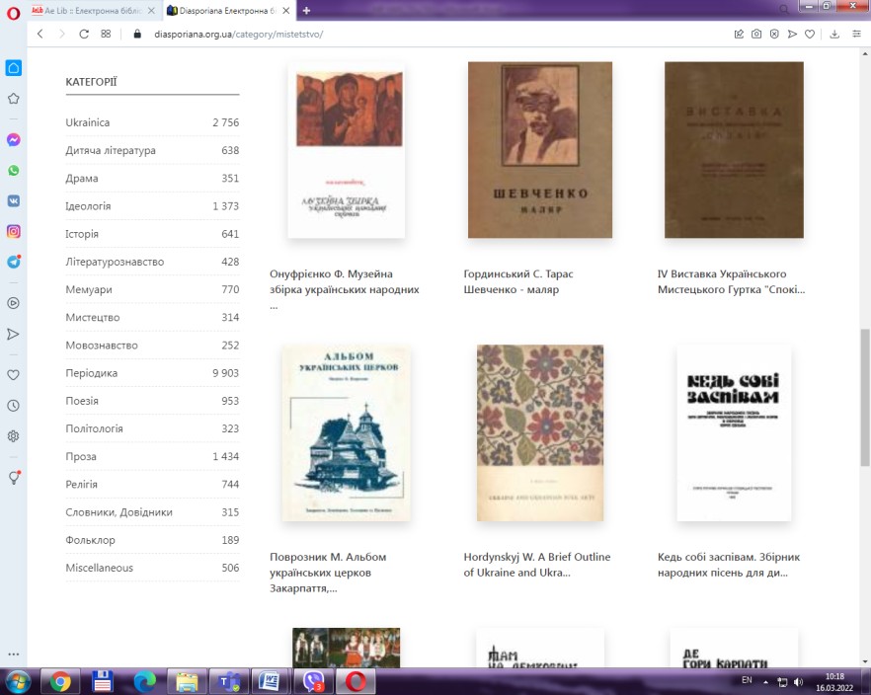Open Онуфрієнко Музейна збірка title link
The width and height of the screenshot is (871, 695).
pos(345,289)
